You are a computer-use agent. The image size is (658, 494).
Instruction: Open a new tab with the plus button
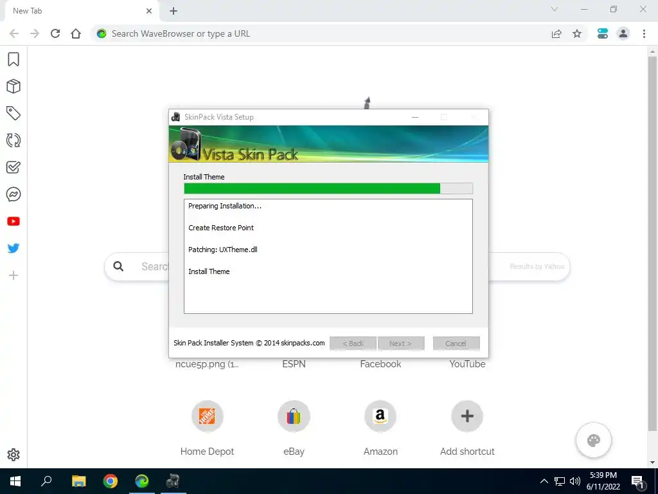pyautogui.click(x=173, y=11)
